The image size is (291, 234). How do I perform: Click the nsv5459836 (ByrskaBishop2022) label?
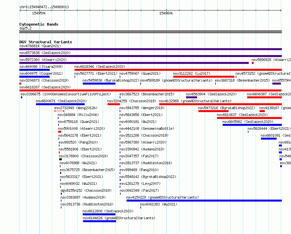coord(111,80)
